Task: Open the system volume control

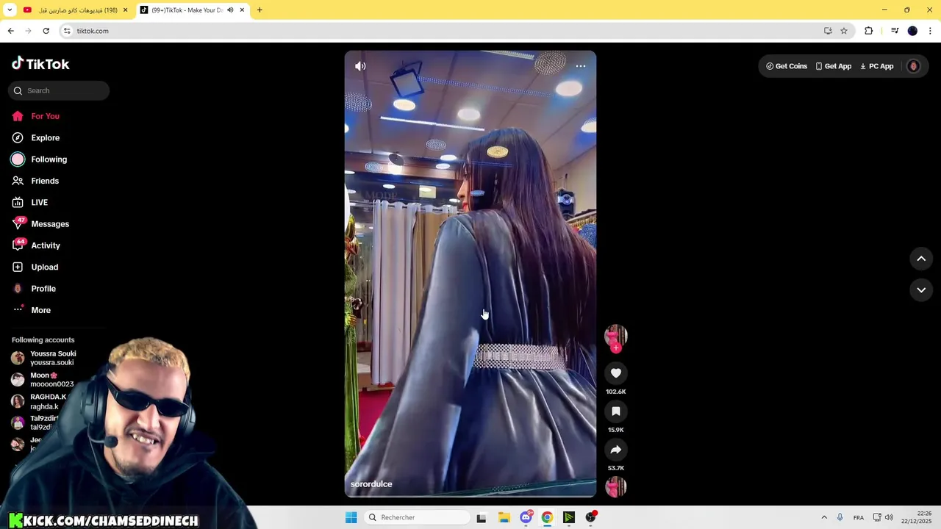Action: [889, 517]
